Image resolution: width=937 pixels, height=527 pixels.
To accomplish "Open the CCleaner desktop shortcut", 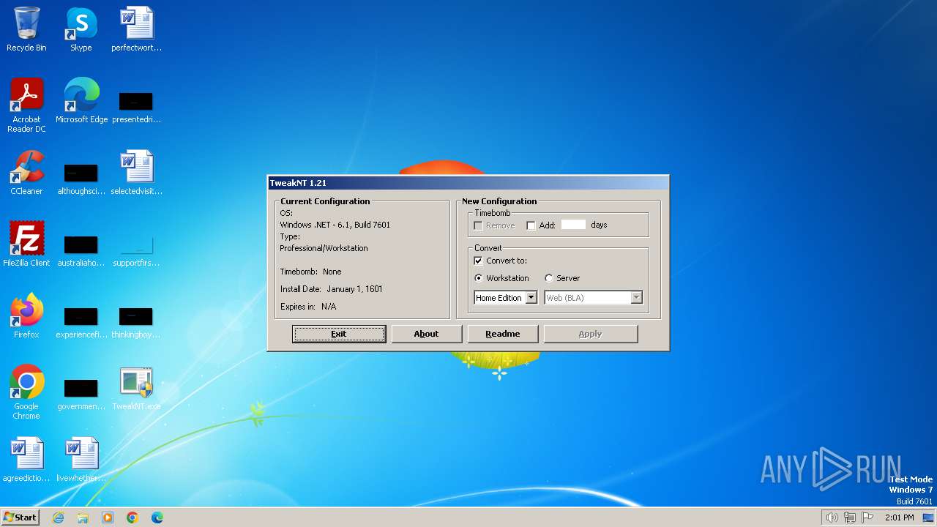I will pos(26,173).
